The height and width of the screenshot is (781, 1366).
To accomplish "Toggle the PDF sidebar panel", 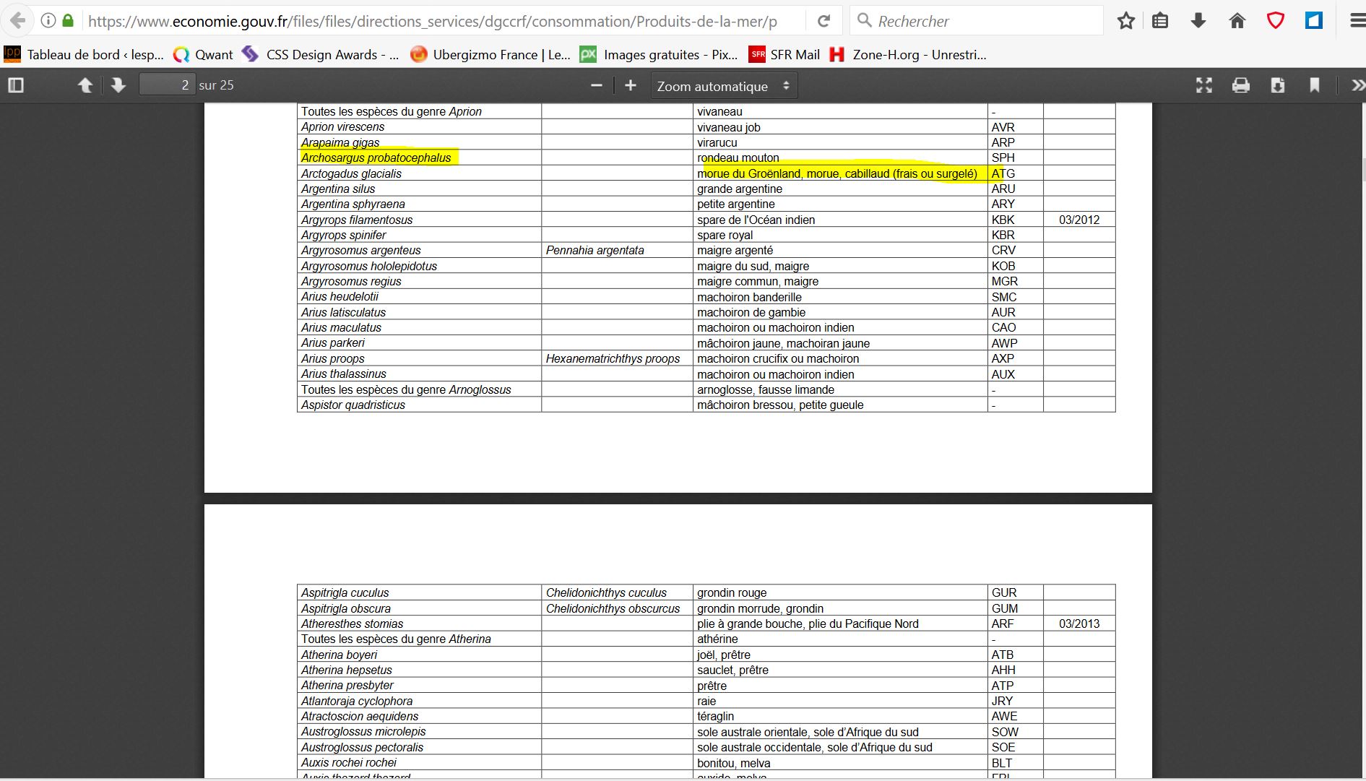I will click(x=16, y=85).
